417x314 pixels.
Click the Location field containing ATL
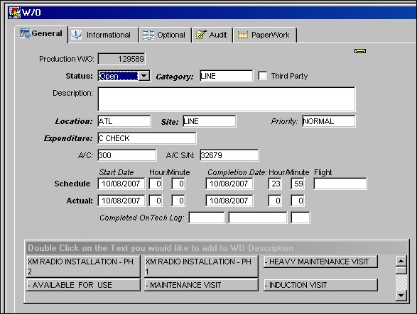124,121
